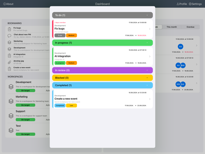Click the AA avatar on the first background card
The width and height of the screenshot is (205, 154).
[180, 46]
